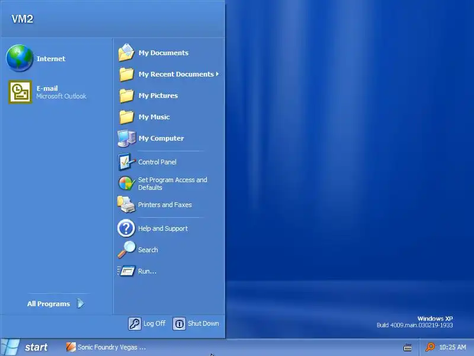Open Printers and Faxes printer icon
474x356 pixels.
coord(126,204)
